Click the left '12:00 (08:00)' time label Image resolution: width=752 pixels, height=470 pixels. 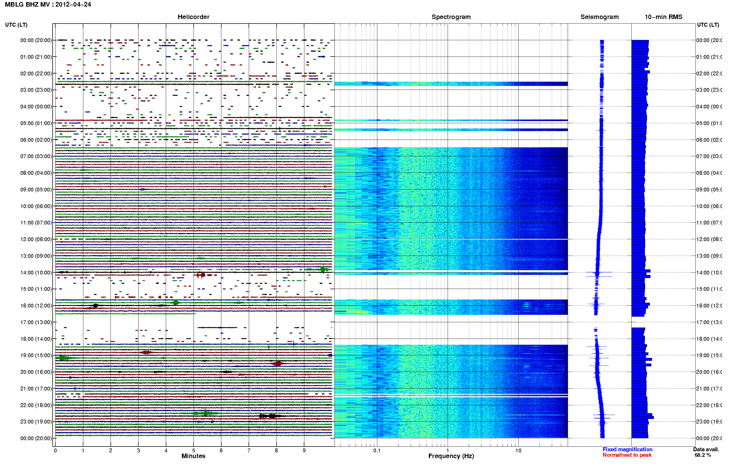point(36,239)
